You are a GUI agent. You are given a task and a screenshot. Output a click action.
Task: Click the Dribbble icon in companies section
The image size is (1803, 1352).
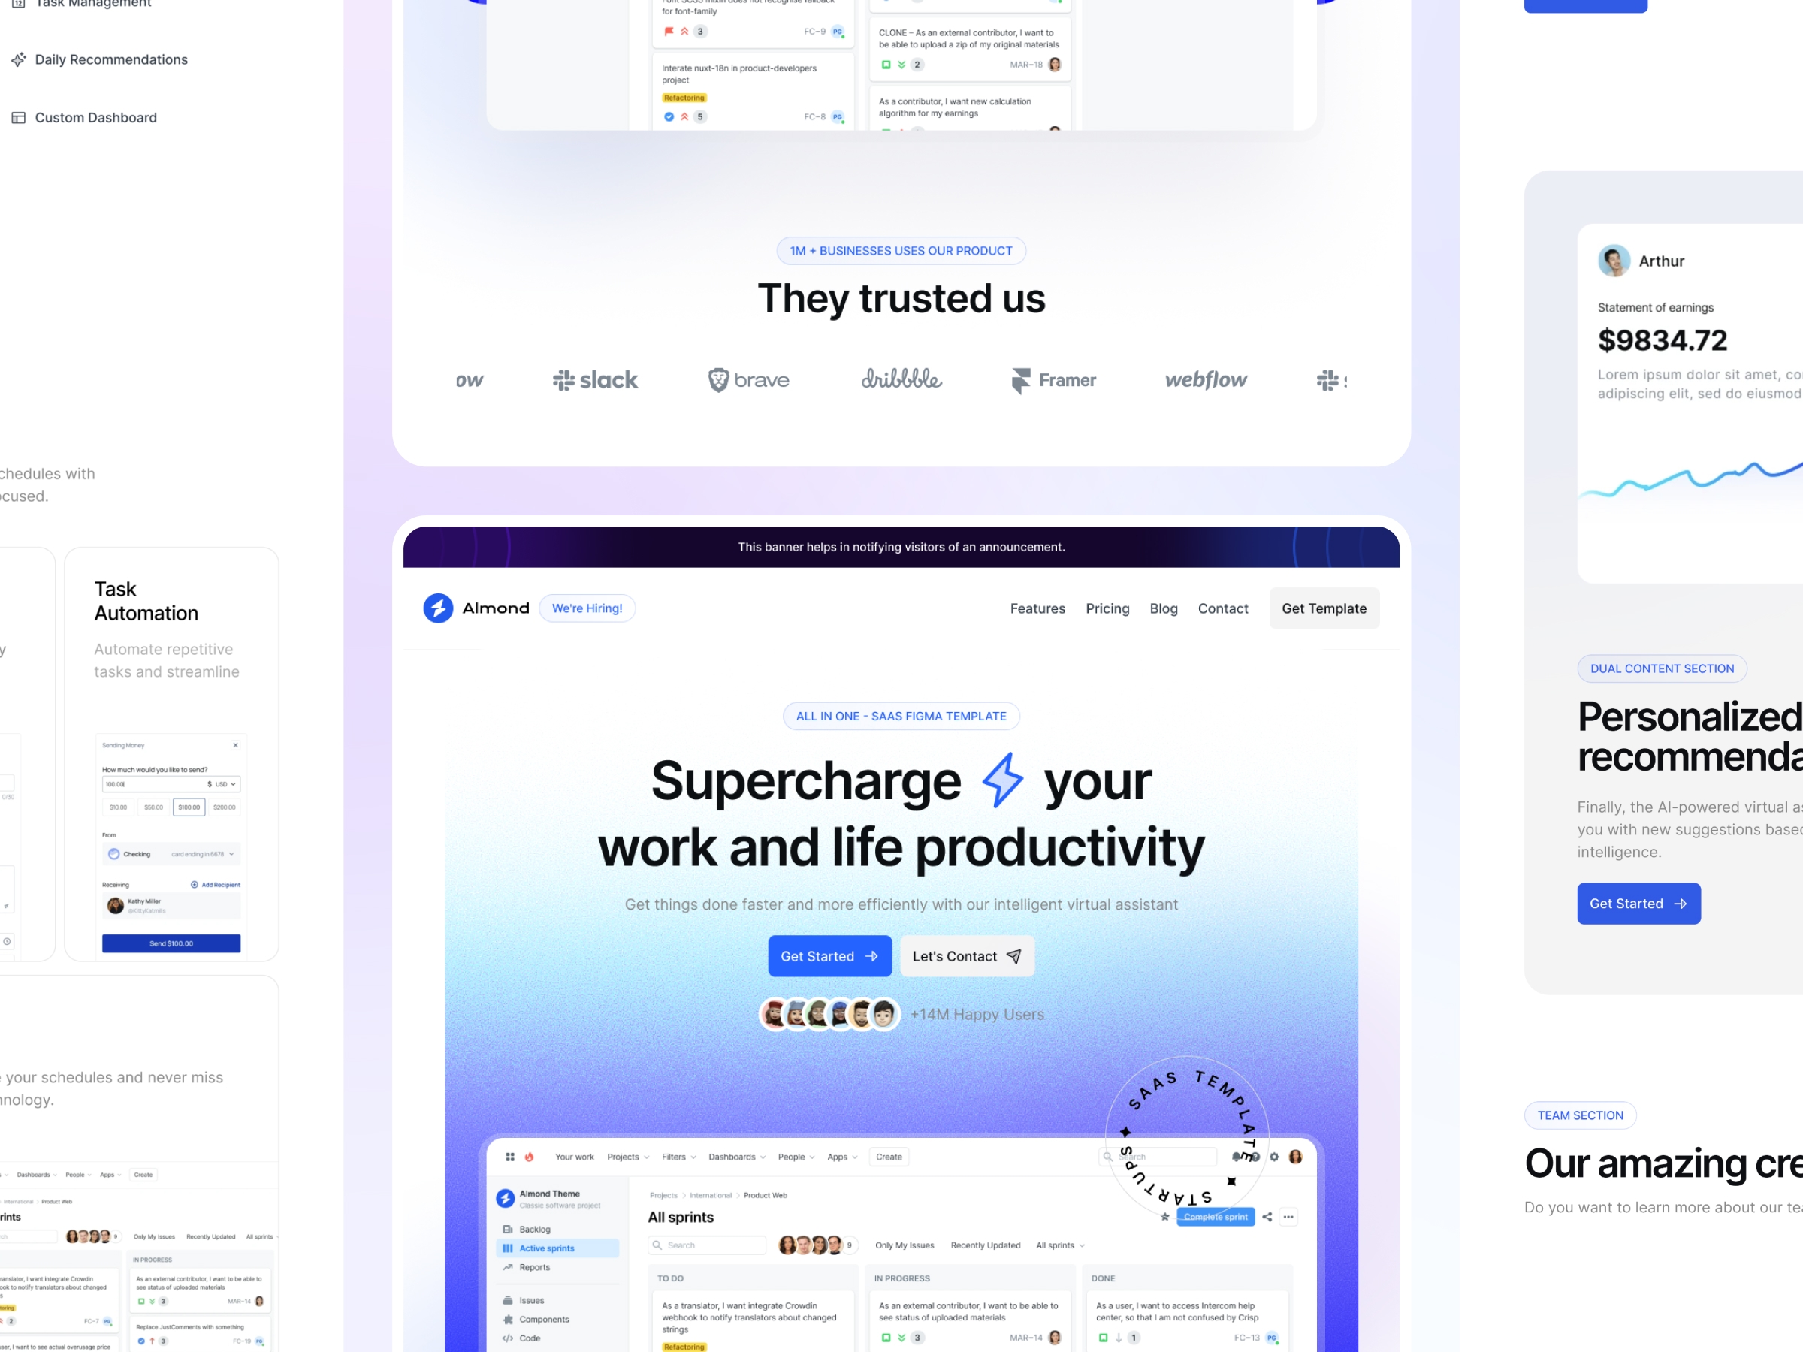(901, 378)
